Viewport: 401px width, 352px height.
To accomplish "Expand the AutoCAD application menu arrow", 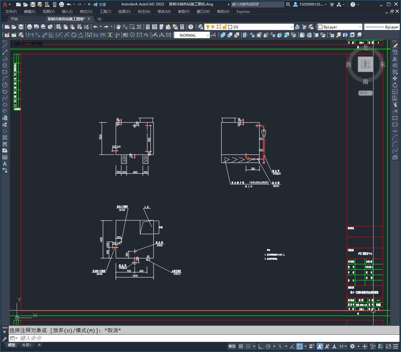I will click(x=10, y=4).
